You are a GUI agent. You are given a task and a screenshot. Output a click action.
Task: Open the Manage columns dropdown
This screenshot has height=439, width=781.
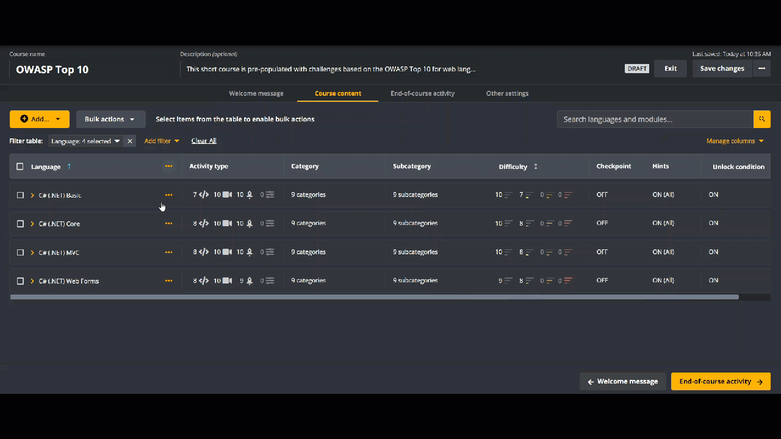pyautogui.click(x=735, y=141)
